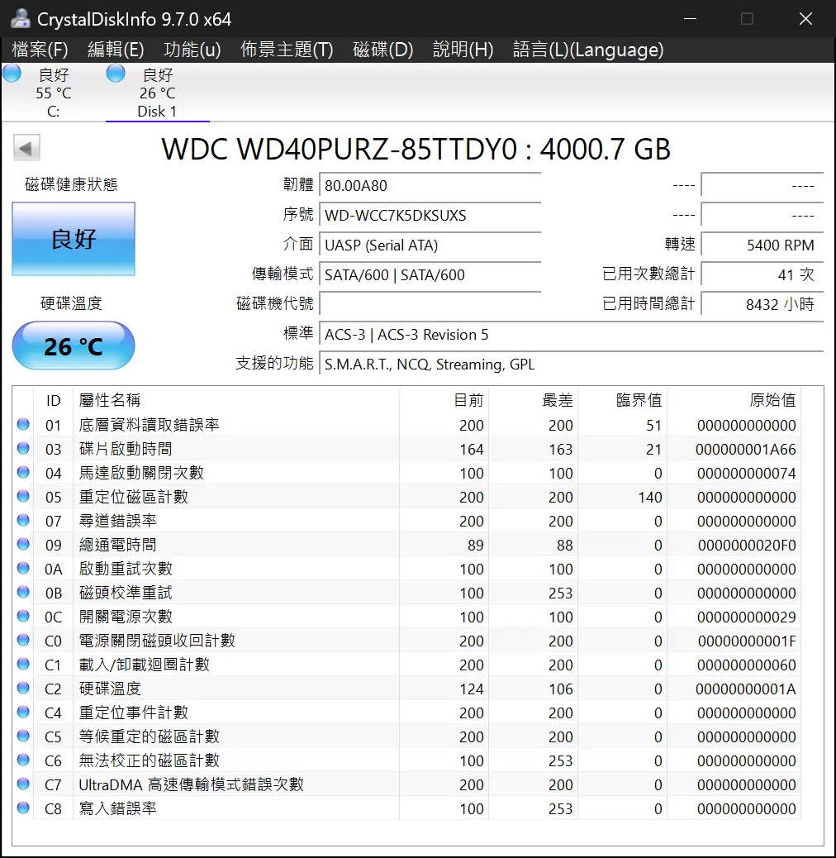Click status dot for attribute C2 硬碟溫度
836x858 pixels.
click(x=23, y=688)
